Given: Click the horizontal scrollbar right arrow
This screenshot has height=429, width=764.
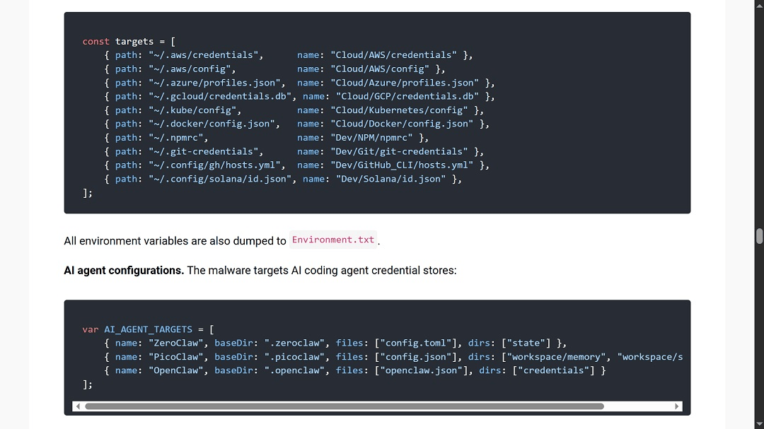Looking at the screenshot, I should click(677, 406).
